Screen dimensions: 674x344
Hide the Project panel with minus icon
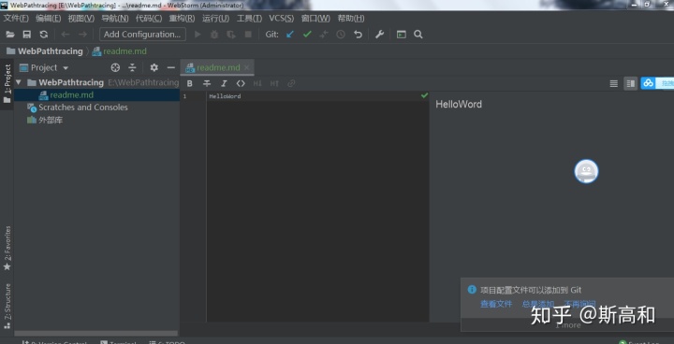tap(170, 67)
